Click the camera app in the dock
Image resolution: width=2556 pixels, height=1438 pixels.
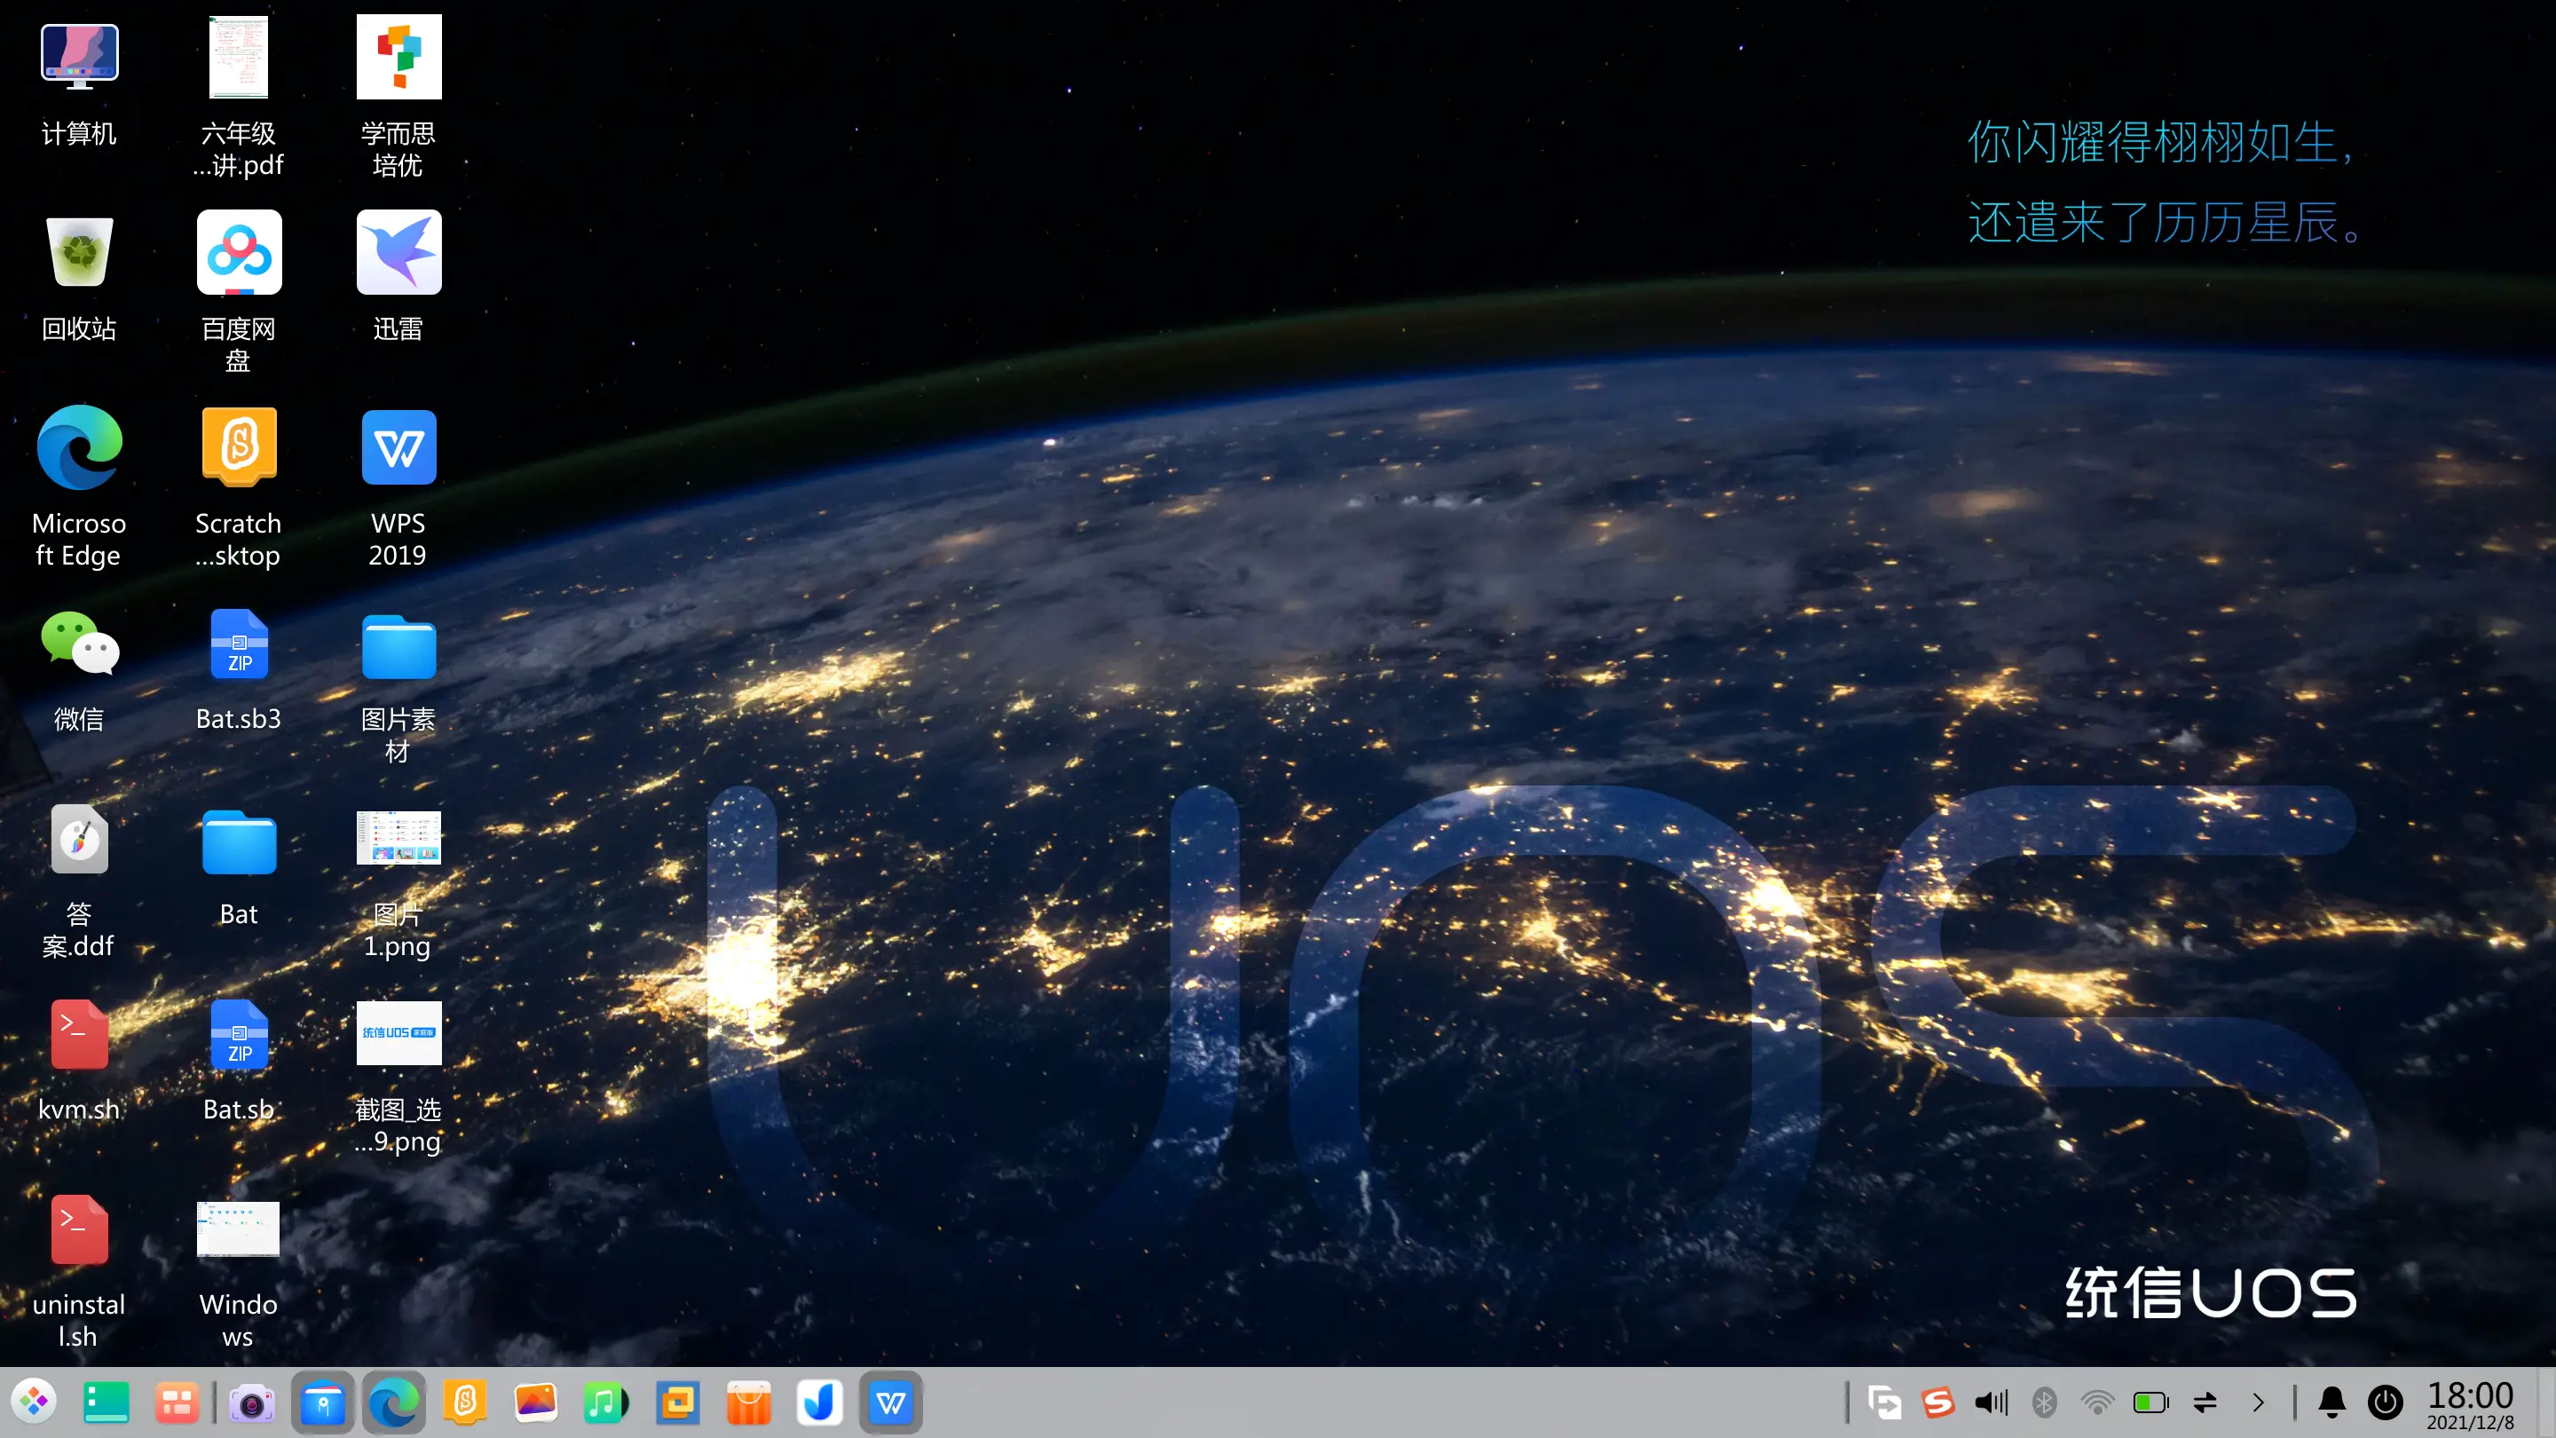click(x=251, y=1402)
